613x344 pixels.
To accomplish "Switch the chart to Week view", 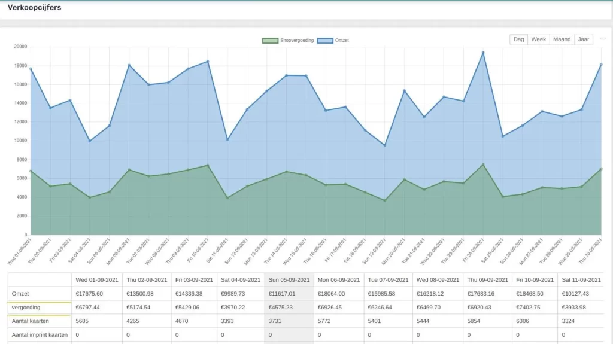I will click(539, 39).
